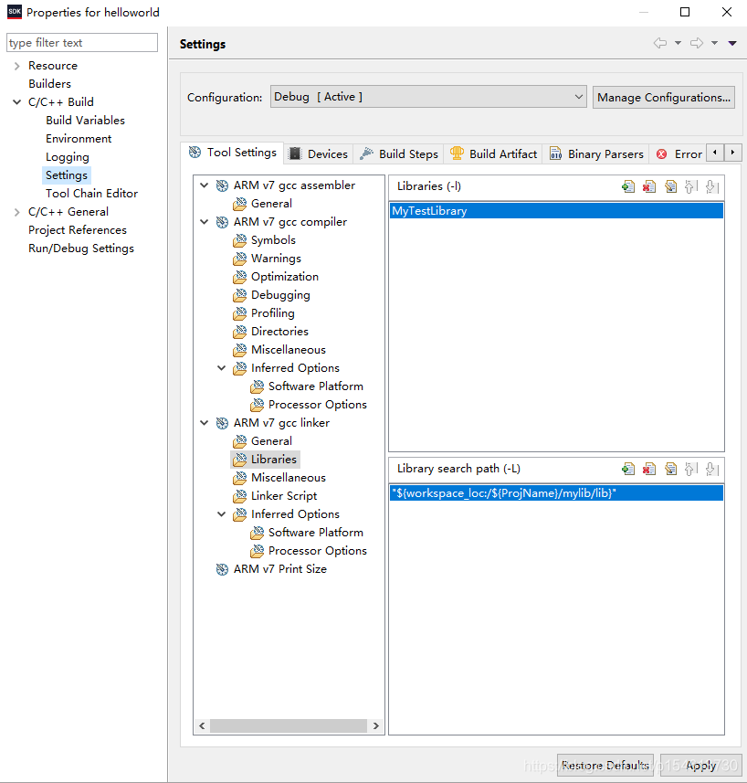Collapse the C/C++ Build category
The image size is (747, 783).
[17, 102]
